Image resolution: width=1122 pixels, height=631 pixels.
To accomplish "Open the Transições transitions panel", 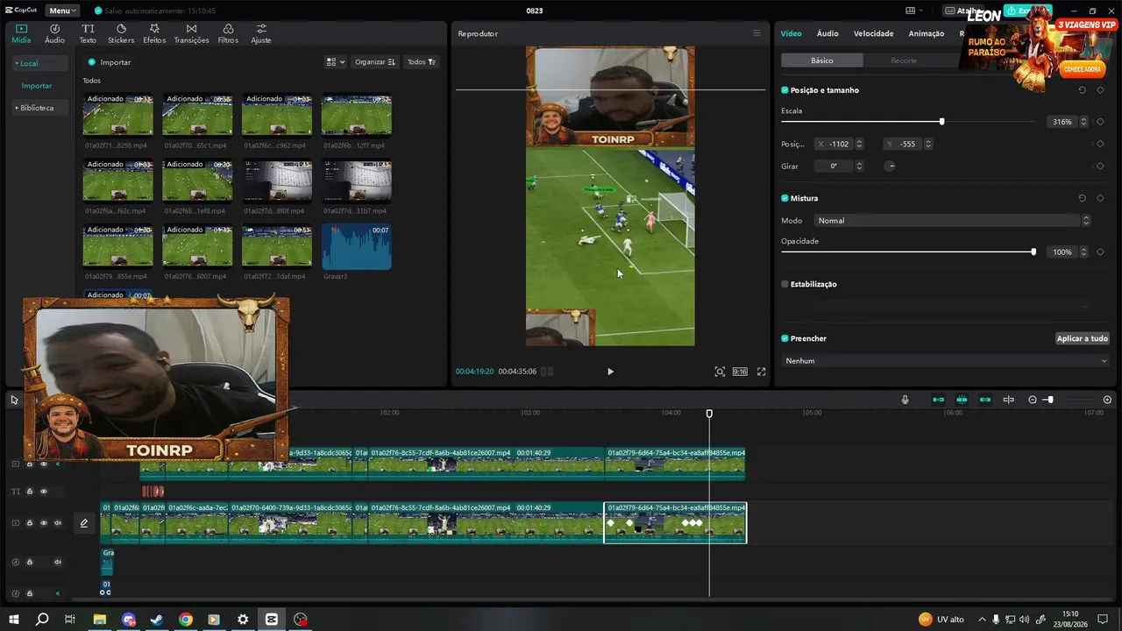I will [x=191, y=33].
